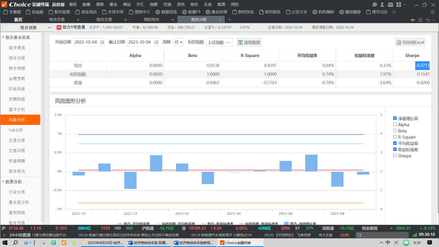439x247 pixels.
Task: Open the end date calendar picker
Action: coord(156,42)
